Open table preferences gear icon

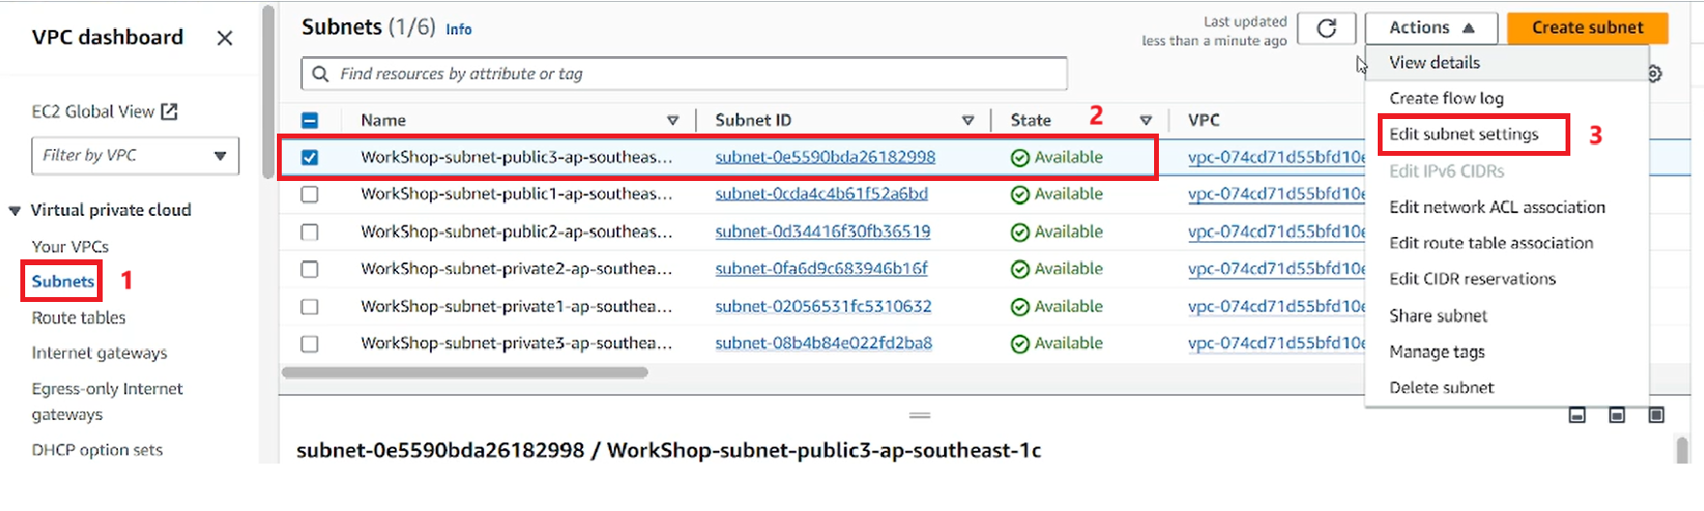point(1656,74)
